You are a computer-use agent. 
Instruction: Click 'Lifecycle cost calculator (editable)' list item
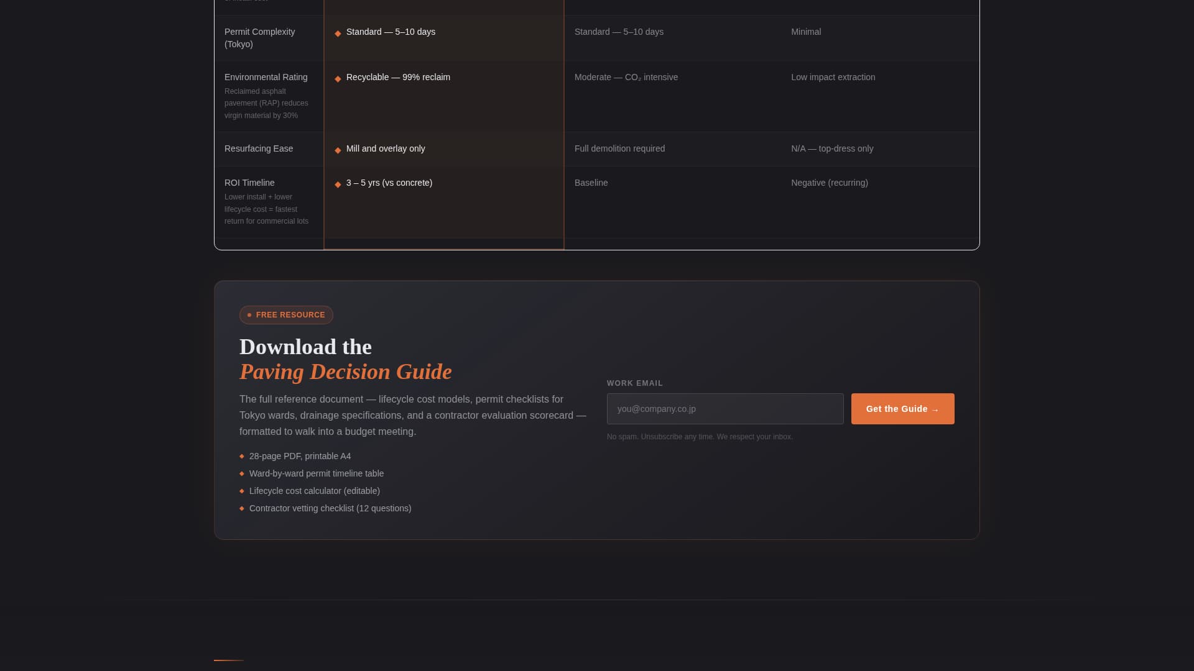click(x=315, y=491)
